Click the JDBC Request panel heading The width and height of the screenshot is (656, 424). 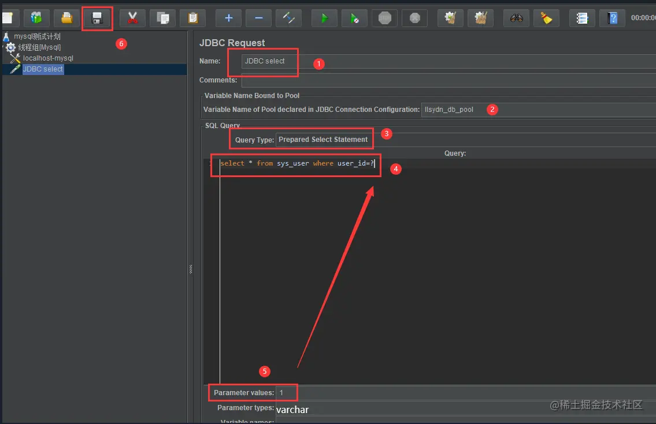(x=232, y=43)
